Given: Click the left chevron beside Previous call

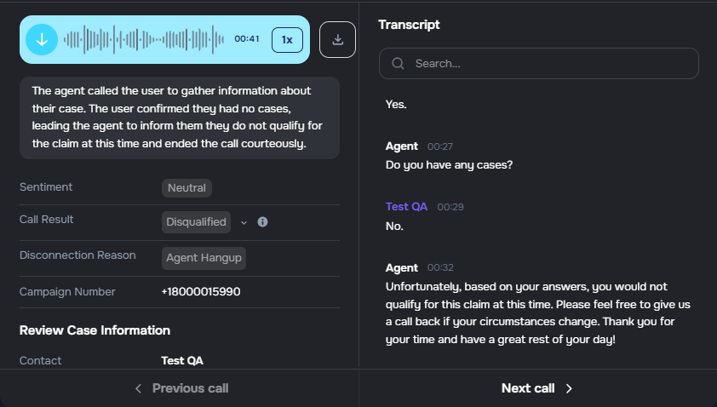Looking at the screenshot, I should (139, 388).
